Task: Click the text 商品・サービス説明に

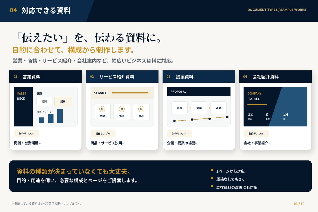Action: [x=108, y=143]
